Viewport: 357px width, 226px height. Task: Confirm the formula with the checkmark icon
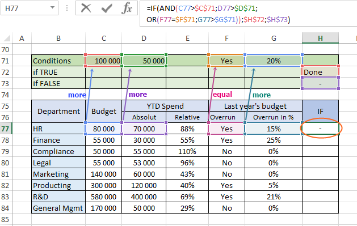pyautogui.click(x=107, y=8)
